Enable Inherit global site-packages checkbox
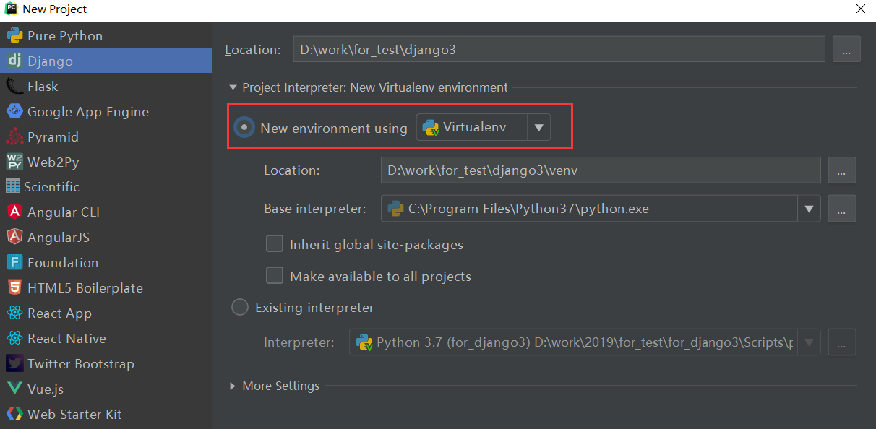Viewport: 876px width, 429px height. point(275,244)
